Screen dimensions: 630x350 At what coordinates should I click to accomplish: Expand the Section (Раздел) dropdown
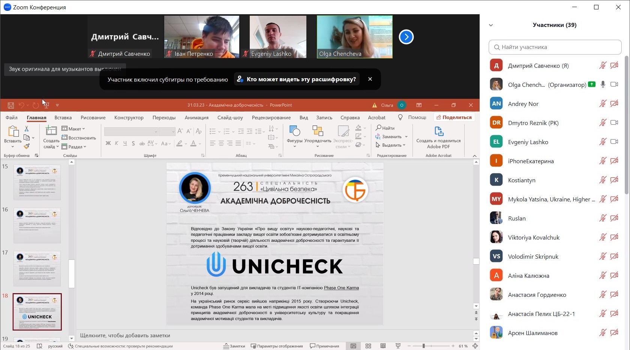pyautogui.click(x=74, y=147)
